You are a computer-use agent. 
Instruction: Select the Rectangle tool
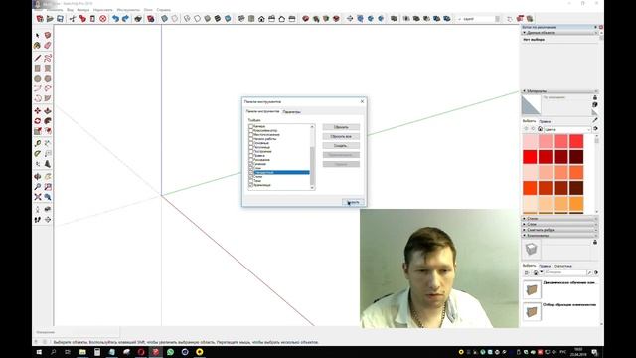38,69
